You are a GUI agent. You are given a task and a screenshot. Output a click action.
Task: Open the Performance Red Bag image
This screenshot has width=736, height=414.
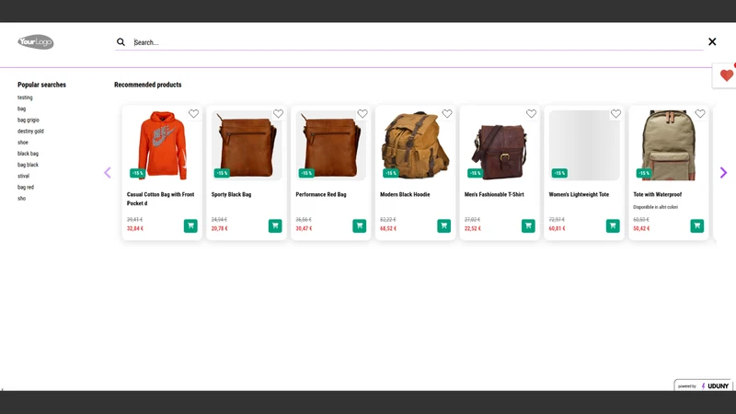(x=331, y=145)
